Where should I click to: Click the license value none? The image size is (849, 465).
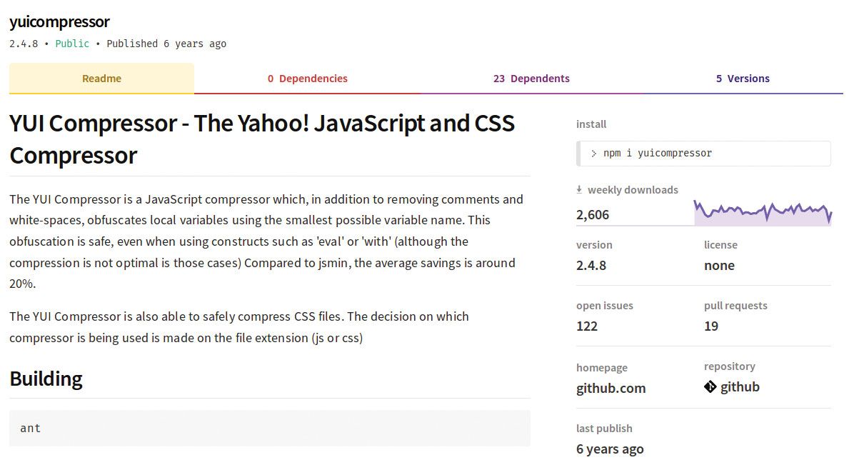coord(719,265)
